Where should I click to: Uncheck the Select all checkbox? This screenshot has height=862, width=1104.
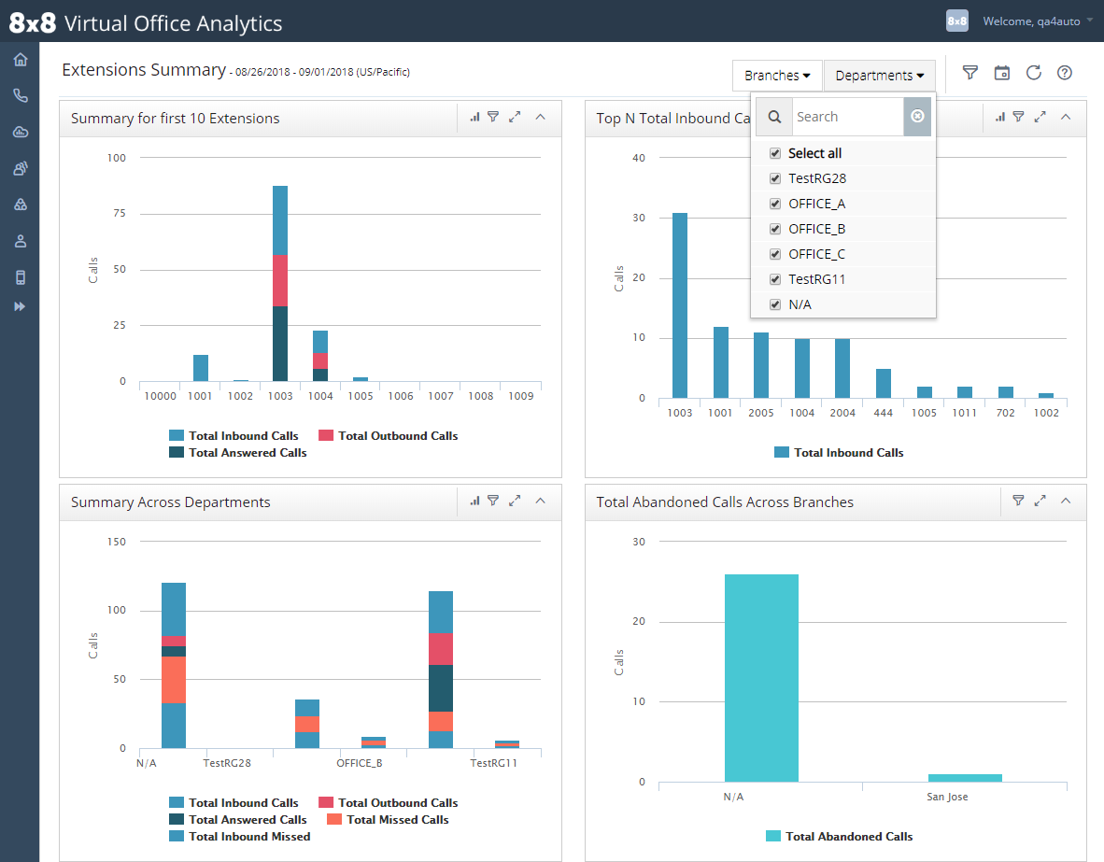[775, 153]
